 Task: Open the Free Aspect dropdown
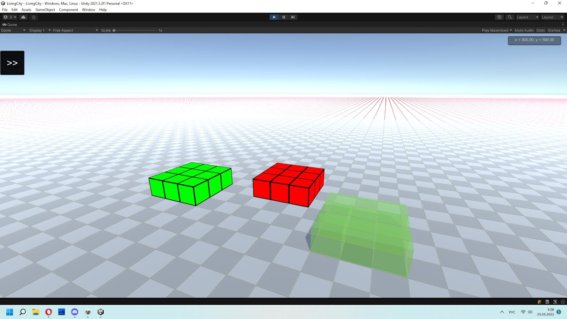[75, 31]
